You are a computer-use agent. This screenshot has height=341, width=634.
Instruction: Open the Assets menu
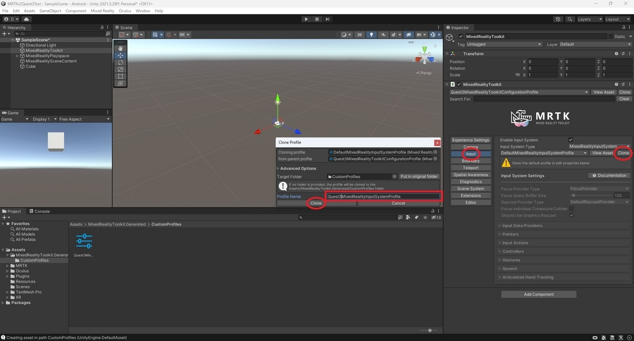[30, 11]
